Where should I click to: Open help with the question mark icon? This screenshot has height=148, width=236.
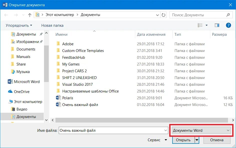point(228,25)
